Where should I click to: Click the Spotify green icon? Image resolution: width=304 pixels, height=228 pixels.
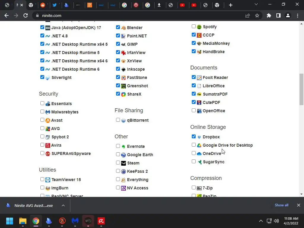199,27
